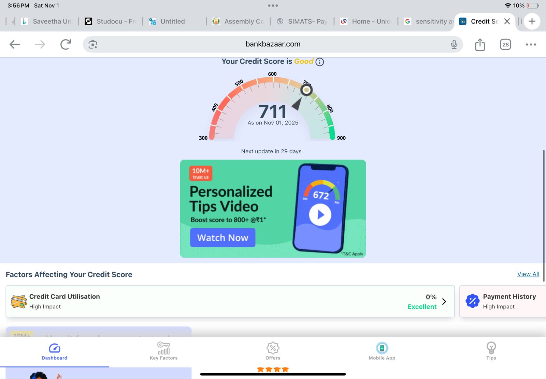This screenshot has height=379, width=546.
Task: Tap the credit score info icon
Action: click(320, 62)
